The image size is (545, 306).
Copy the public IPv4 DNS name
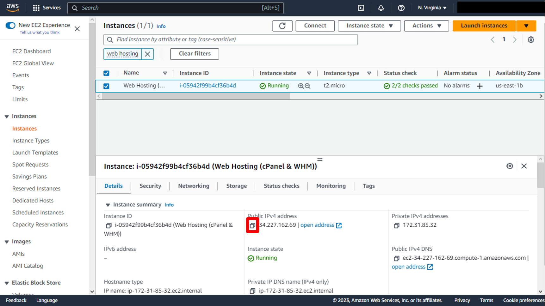396,258
